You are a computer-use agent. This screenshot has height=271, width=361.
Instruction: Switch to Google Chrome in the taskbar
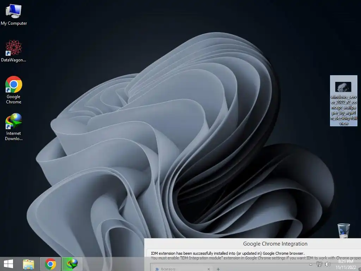pos(50,264)
